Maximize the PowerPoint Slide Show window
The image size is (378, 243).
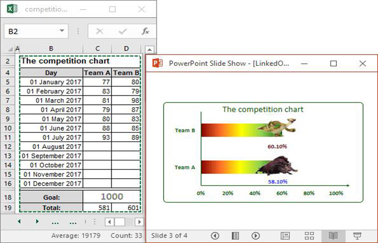point(333,63)
